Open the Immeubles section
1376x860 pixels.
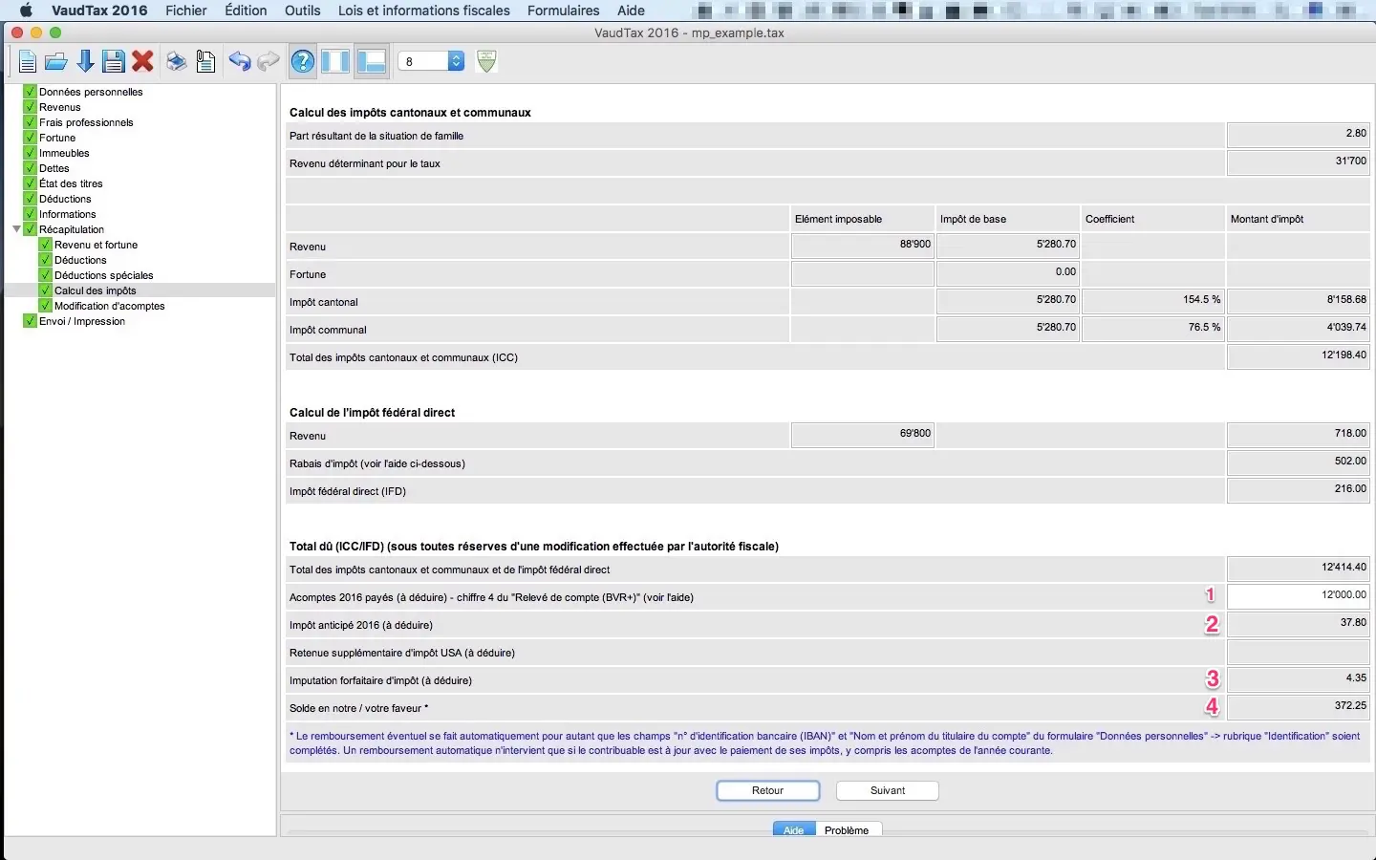[x=64, y=153]
